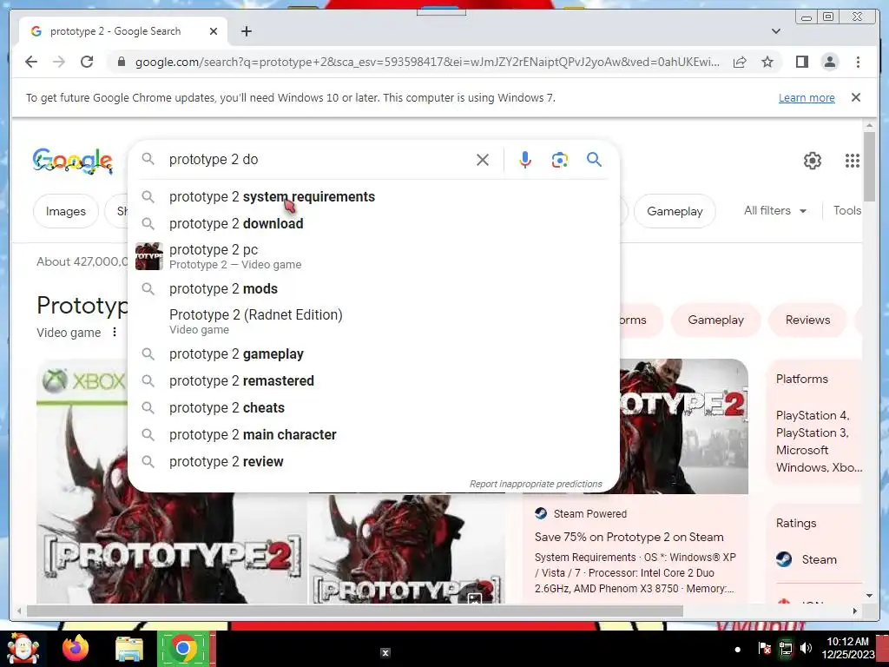Click the Learn more link in update notice
889x667 pixels.
[x=807, y=97]
